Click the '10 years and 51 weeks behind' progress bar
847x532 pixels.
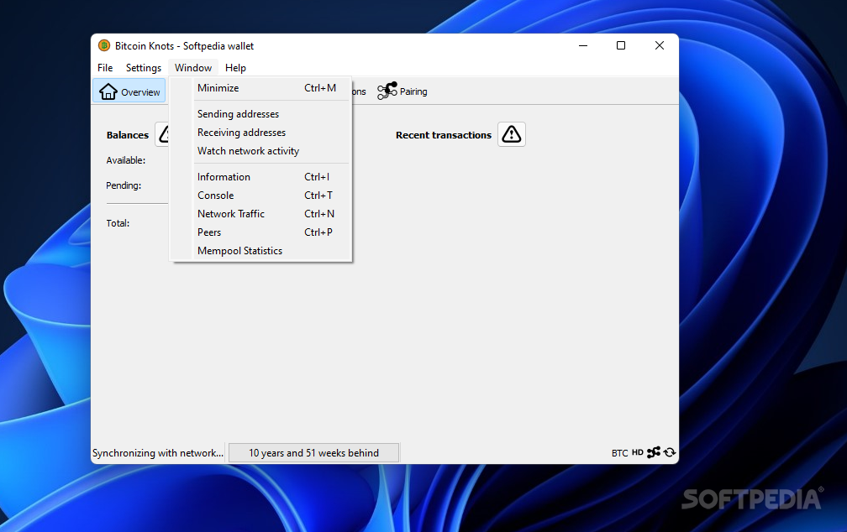(x=314, y=452)
